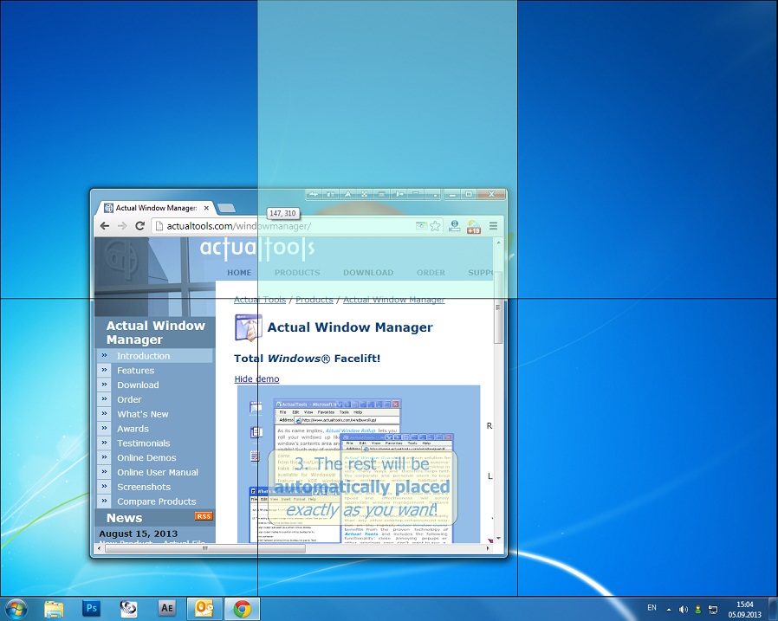Open DOWNLOAD in the site navigation
The width and height of the screenshot is (778, 621).
[x=368, y=273]
